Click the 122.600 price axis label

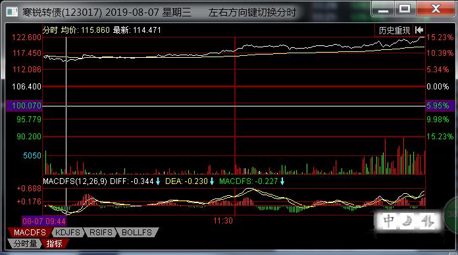(x=26, y=37)
